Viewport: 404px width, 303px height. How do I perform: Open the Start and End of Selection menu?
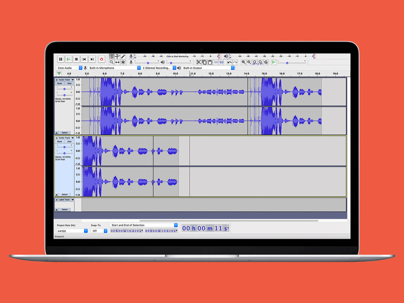click(x=143, y=225)
